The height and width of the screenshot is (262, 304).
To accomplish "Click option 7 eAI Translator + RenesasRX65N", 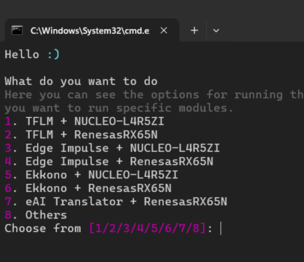I will tap(116, 202).
